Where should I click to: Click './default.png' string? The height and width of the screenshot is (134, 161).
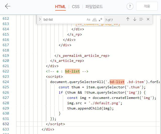104,103
